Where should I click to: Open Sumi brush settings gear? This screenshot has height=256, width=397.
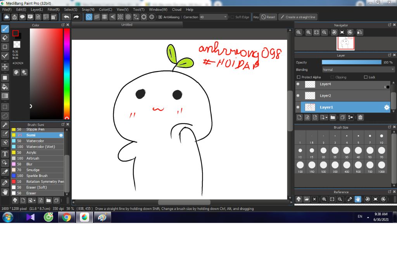coord(61,135)
